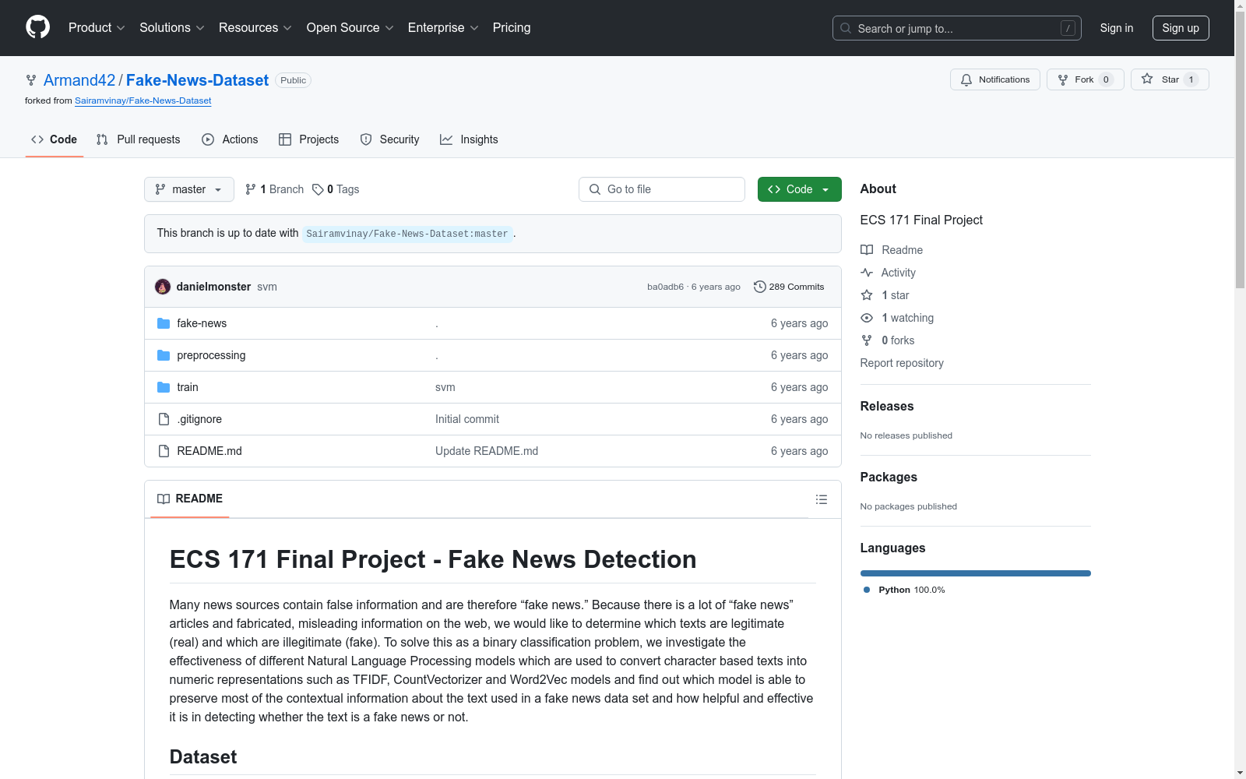The height and width of the screenshot is (779, 1246).
Task: Expand the Resources menu
Action: [255, 27]
